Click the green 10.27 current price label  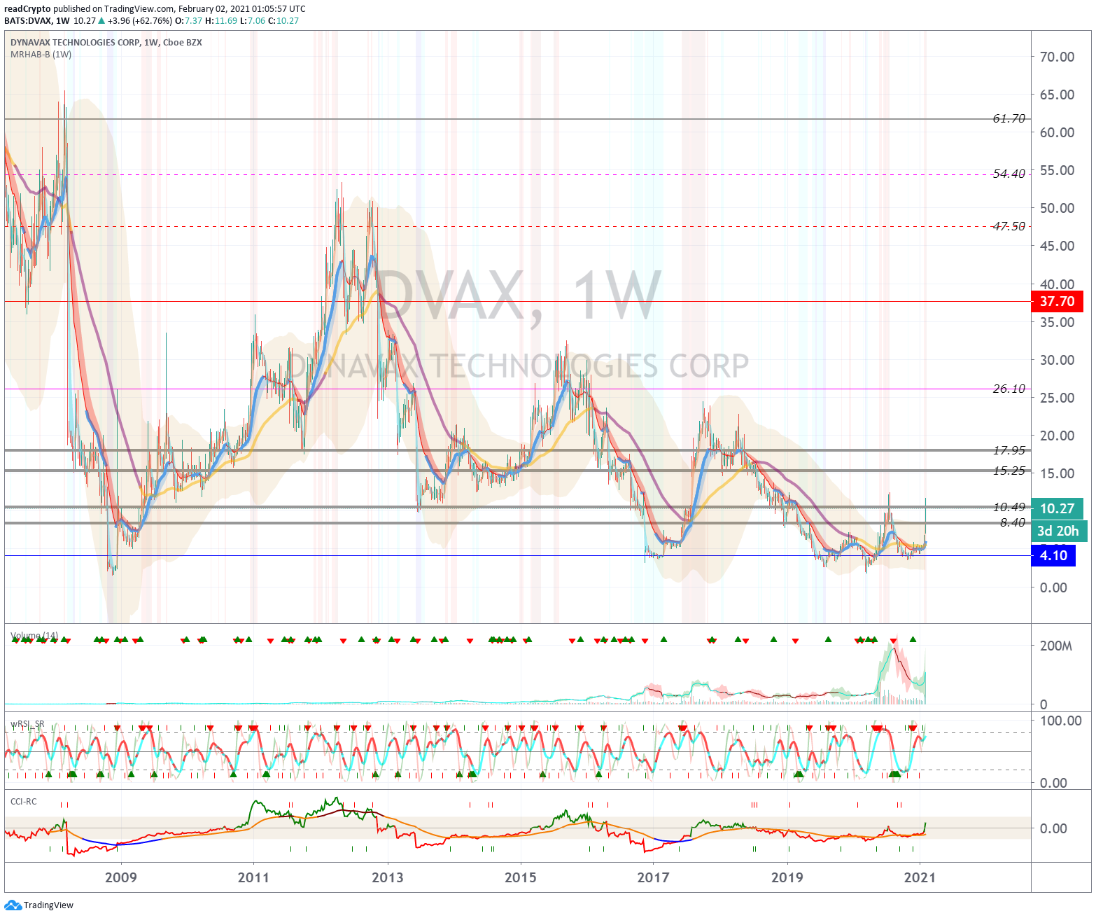click(1057, 509)
